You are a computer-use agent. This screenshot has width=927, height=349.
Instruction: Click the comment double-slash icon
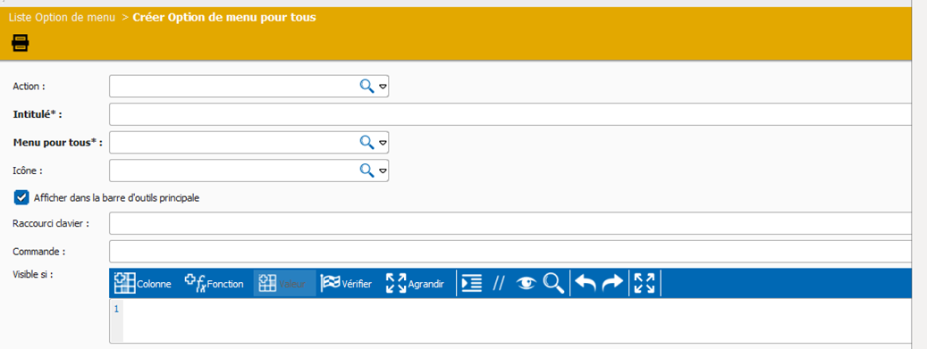click(x=499, y=284)
